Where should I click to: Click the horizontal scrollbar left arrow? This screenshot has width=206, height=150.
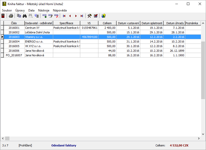3,138
